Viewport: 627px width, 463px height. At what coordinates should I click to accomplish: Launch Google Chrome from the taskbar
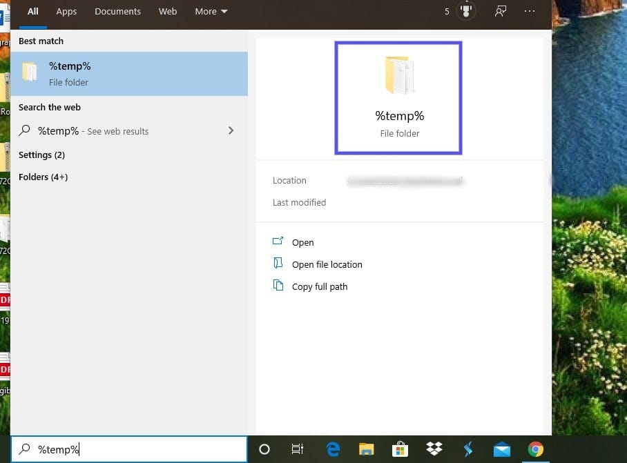coord(535,449)
